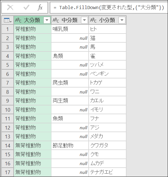Select the クワガタ cell
The width and height of the screenshot is (168, 177).
(x=107, y=145)
